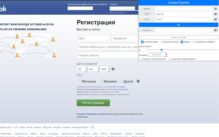Toggle visibility of the Логин field
Image resolution: width=219 pixels, height=137 pixels.
pos(216,19)
